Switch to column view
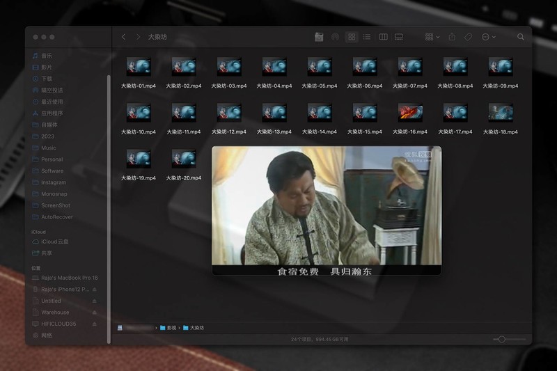This screenshot has width=557, height=371. coord(383,37)
